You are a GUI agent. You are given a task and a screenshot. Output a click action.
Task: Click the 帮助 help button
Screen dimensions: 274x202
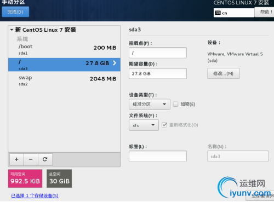pos(265,12)
